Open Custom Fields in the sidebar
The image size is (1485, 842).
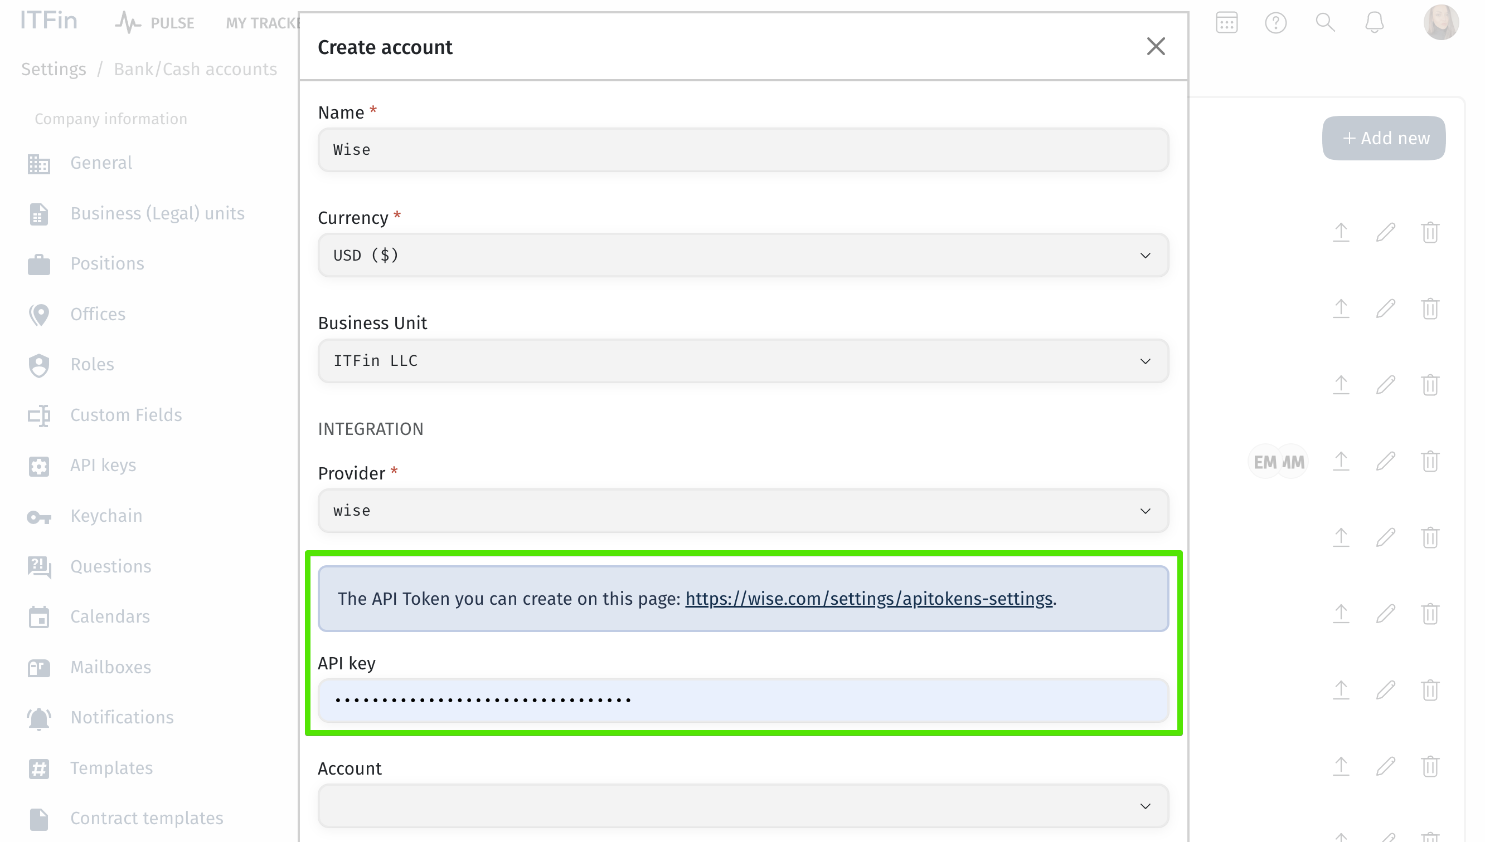[125, 415]
